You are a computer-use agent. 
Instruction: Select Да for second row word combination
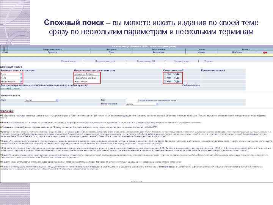(x=175, y=78)
